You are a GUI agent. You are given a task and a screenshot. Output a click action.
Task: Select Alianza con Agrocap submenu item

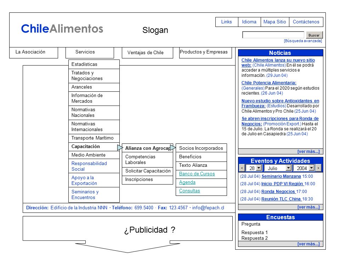pos(147,148)
